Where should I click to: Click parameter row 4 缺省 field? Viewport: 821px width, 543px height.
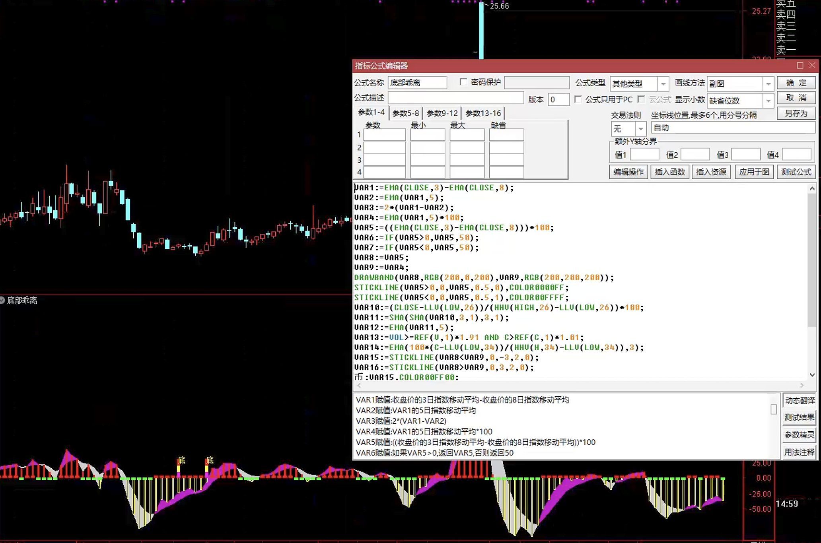click(506, 172)
